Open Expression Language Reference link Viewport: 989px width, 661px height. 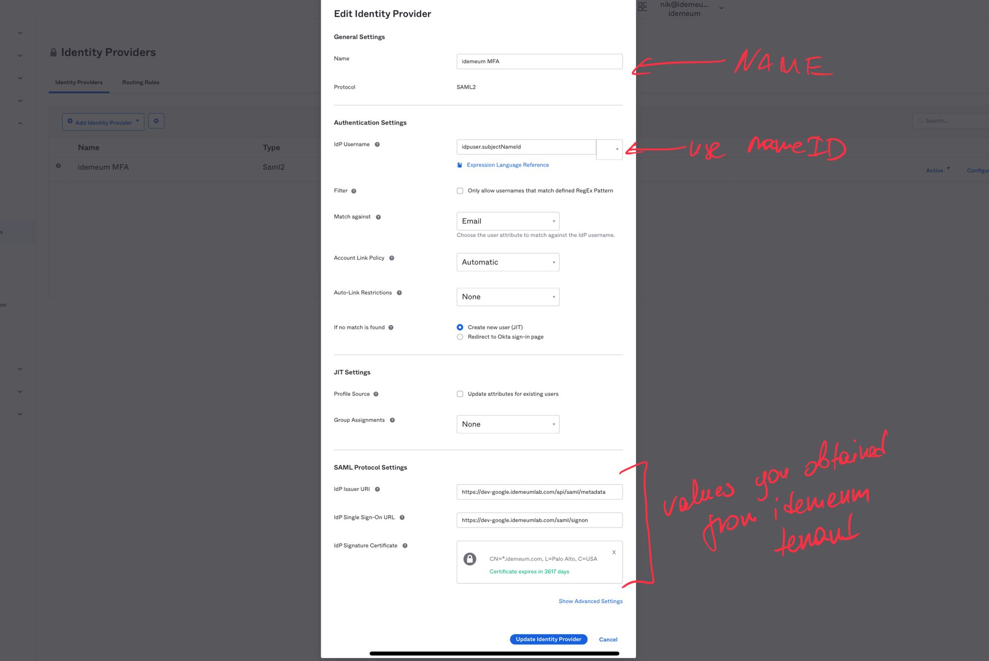tap(508, 165)
